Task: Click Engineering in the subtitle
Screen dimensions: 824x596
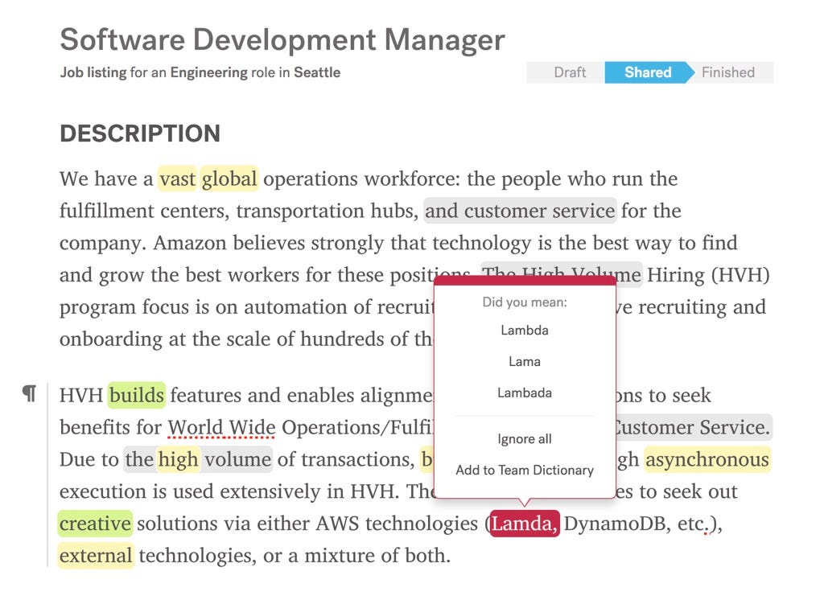Action: [208, 72]
